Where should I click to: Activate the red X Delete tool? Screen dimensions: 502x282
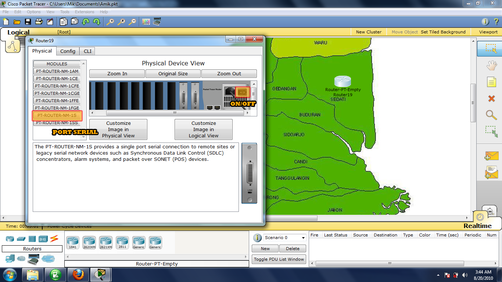click(491, 98)
